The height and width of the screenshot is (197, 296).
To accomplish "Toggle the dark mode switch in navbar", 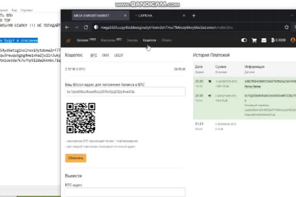I will (244, 40).
